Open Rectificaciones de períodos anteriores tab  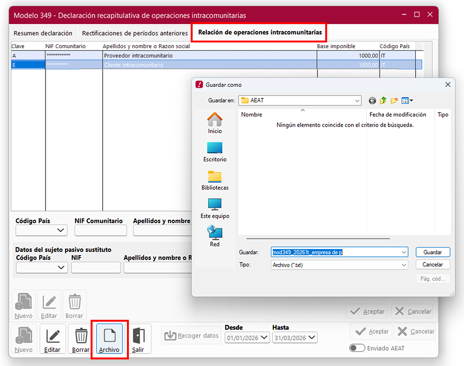pyautogui.click(x=135, y=33)
